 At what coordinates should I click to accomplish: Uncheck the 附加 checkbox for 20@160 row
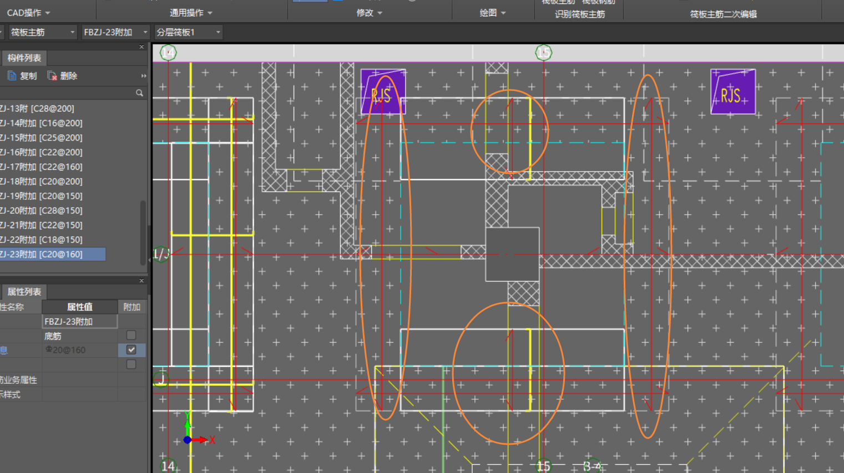(x=132, y=350)
